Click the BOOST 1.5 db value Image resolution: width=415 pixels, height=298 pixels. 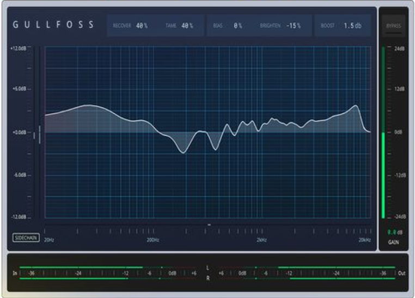(341, 26)
